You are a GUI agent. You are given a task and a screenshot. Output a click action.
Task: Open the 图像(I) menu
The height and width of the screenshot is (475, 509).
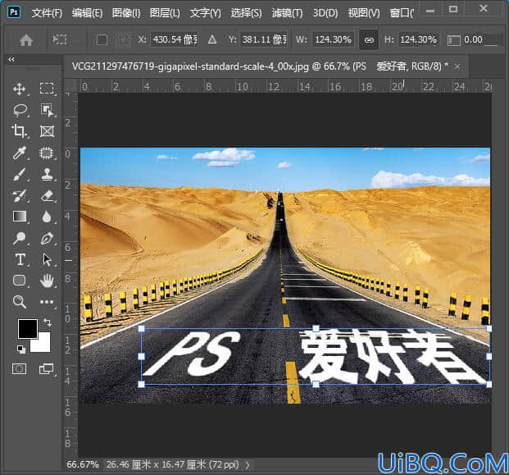126,13
